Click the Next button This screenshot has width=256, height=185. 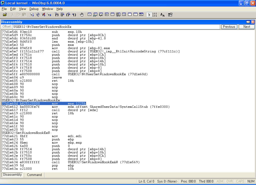pyautogui.click(x=246, y=27)
